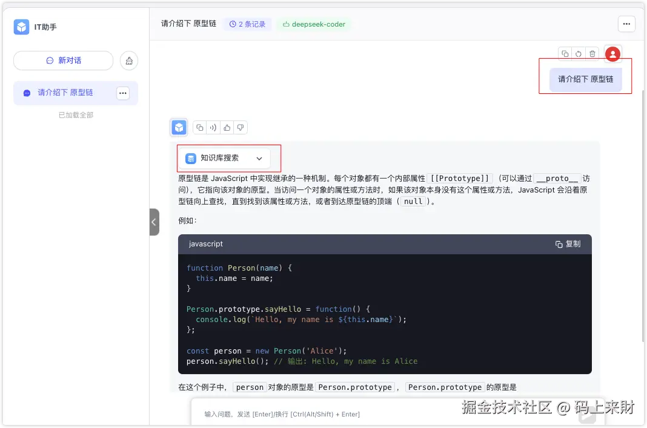Delete the user message

592,54
